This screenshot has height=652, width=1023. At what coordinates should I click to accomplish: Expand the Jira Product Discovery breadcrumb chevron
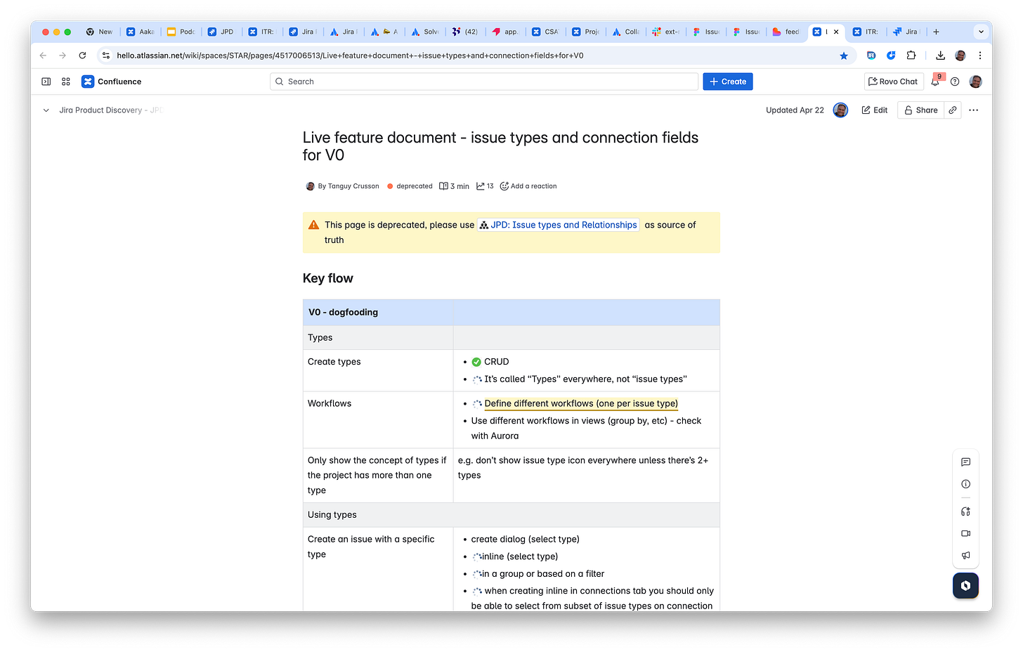(x=46, y=110)
